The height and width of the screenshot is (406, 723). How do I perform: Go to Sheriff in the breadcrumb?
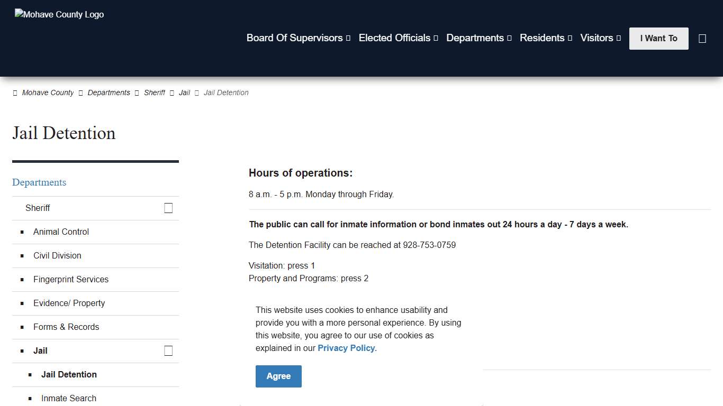(155, 93)
